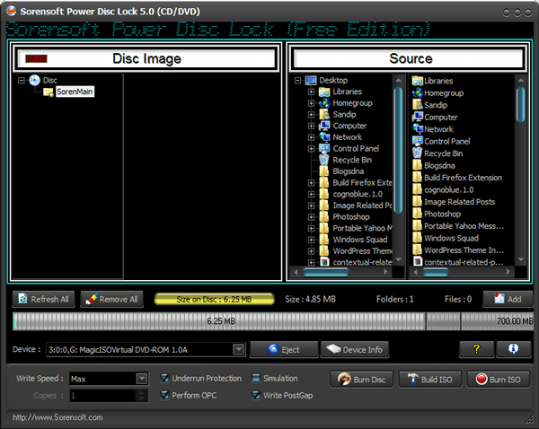Screen dimensions: 539x429
Task: Click http://www.Sorensoft.com link in status bar
Action: pyautogui.click(x=57, y=417)
